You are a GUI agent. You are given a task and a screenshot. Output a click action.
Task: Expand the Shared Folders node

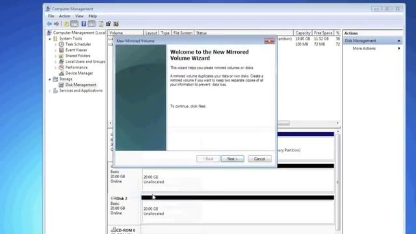56,56
